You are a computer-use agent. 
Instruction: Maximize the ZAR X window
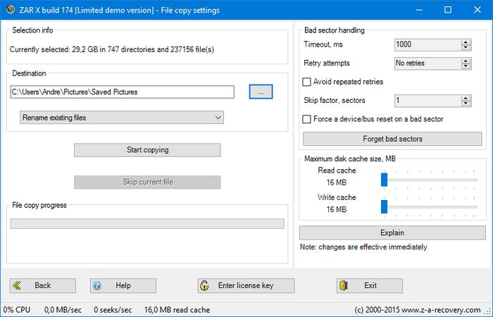(x=447, y=10)
